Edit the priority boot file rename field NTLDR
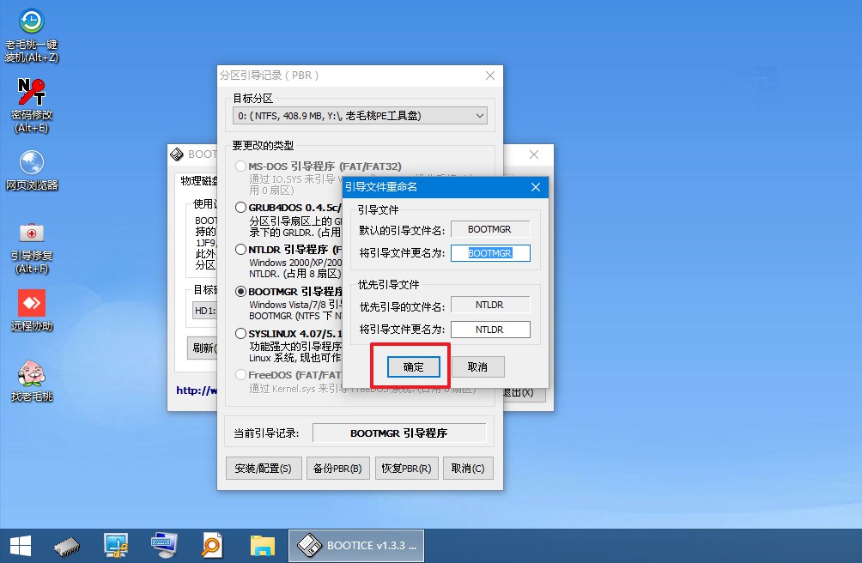This screenshot has height=563, width=862. (x=490, y=330)
